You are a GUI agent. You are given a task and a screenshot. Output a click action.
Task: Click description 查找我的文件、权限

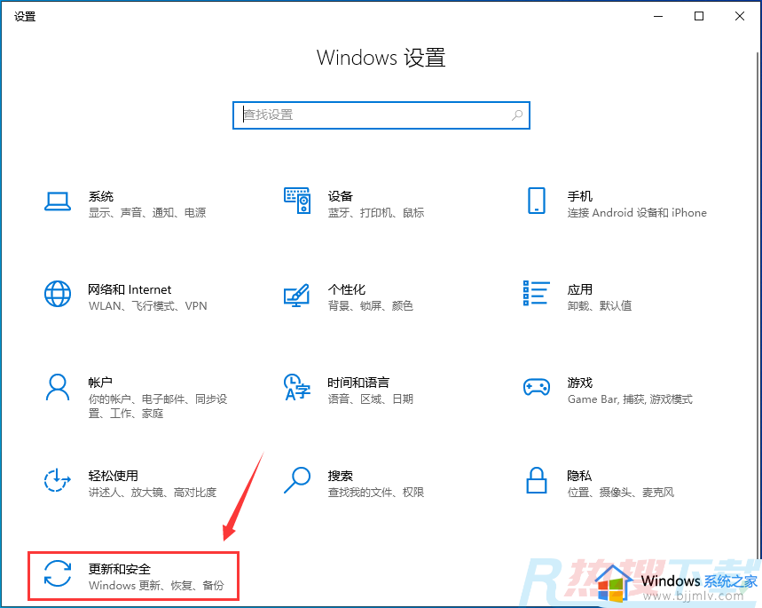coord(376,493)
